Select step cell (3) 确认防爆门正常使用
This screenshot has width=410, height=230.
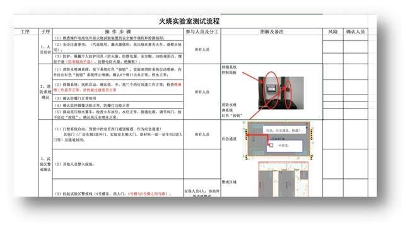click(x=118, y=98)
